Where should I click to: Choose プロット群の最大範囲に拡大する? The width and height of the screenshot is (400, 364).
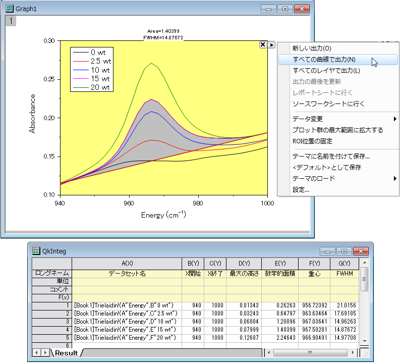click(x=338, y=130)
